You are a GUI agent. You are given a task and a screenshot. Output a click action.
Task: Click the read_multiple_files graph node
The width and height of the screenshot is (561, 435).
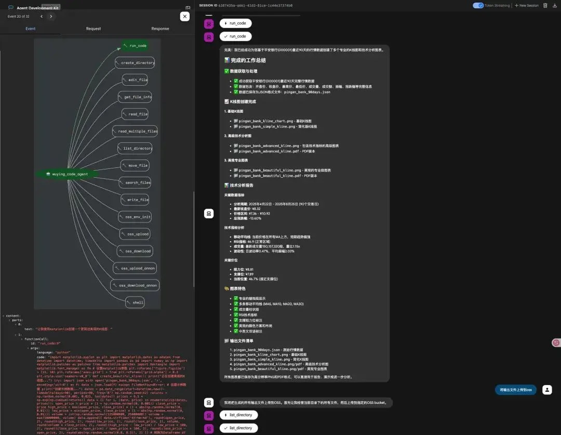point(135,131)
